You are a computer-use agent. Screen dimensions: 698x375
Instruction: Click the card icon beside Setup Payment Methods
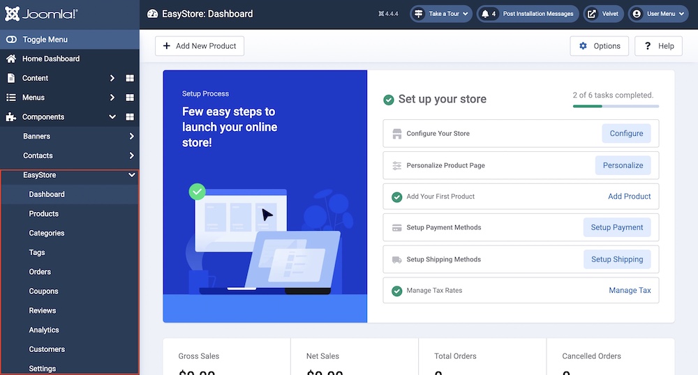396,228
